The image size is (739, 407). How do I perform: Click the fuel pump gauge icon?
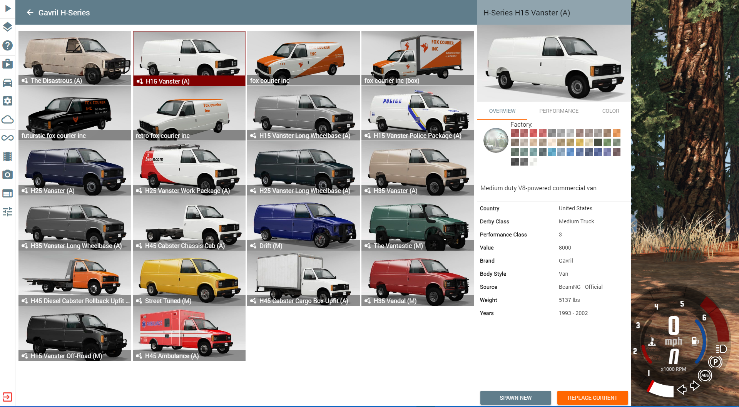point(695,341)
